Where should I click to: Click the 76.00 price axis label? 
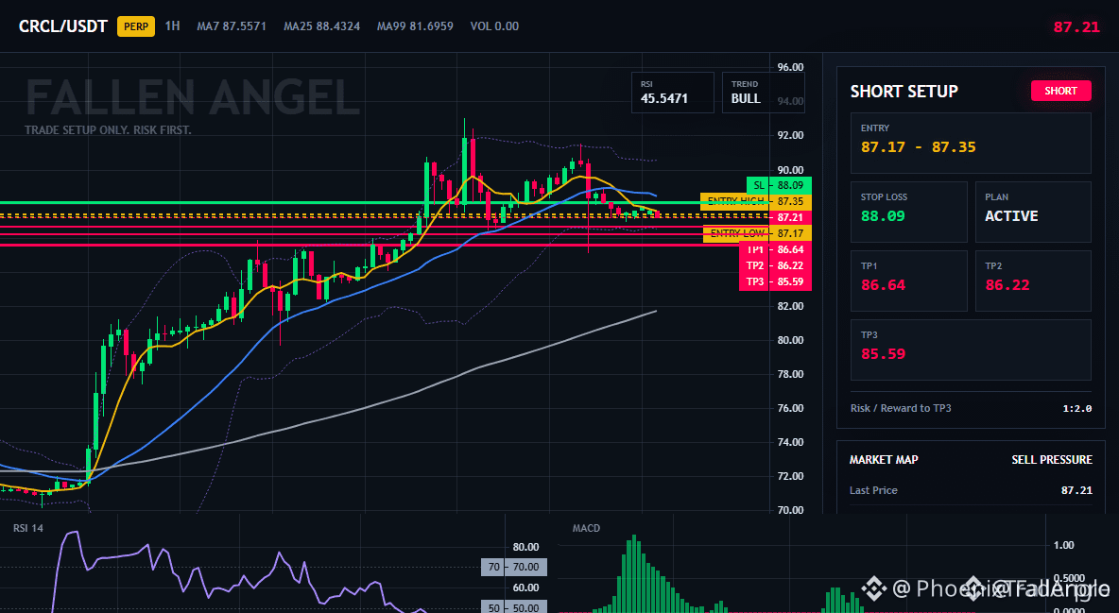[x=790, y=408]
